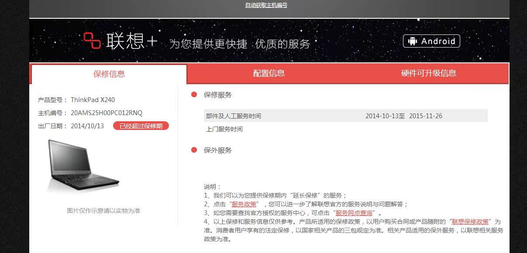Click the 主机编号： field label
The height and width of the screenshot is (253, 527).
click(x=53, y=113)
